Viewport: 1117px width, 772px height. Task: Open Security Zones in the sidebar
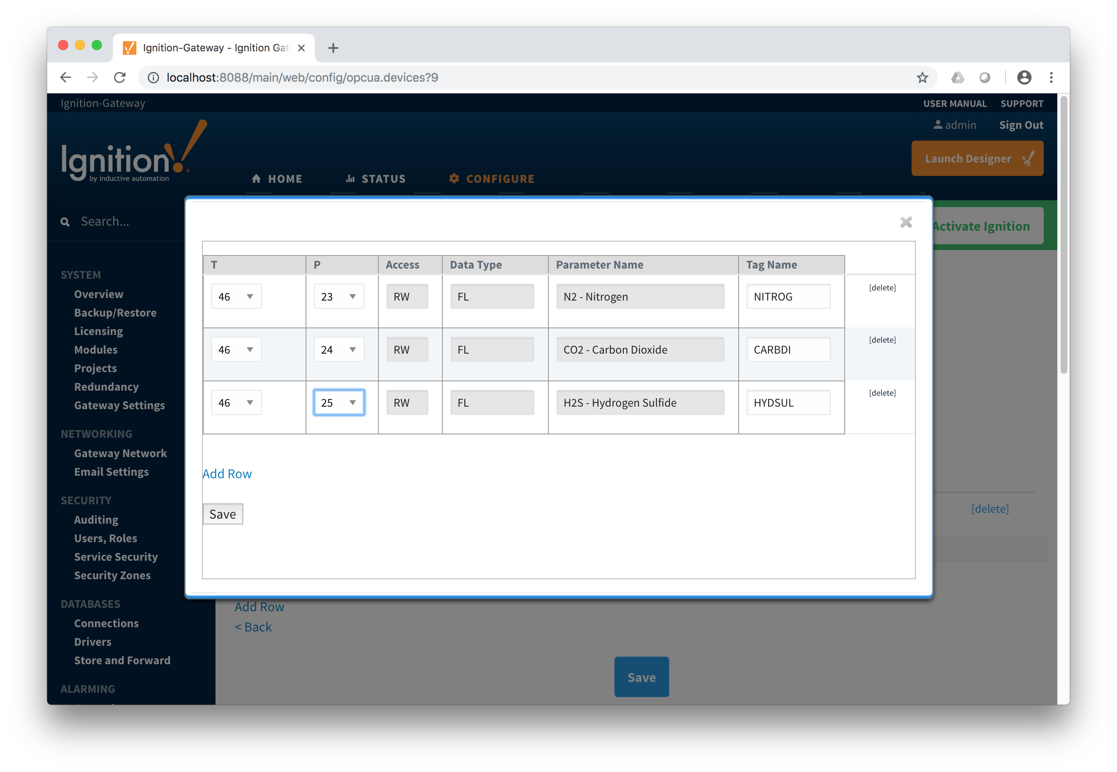[x=112, y=575]
